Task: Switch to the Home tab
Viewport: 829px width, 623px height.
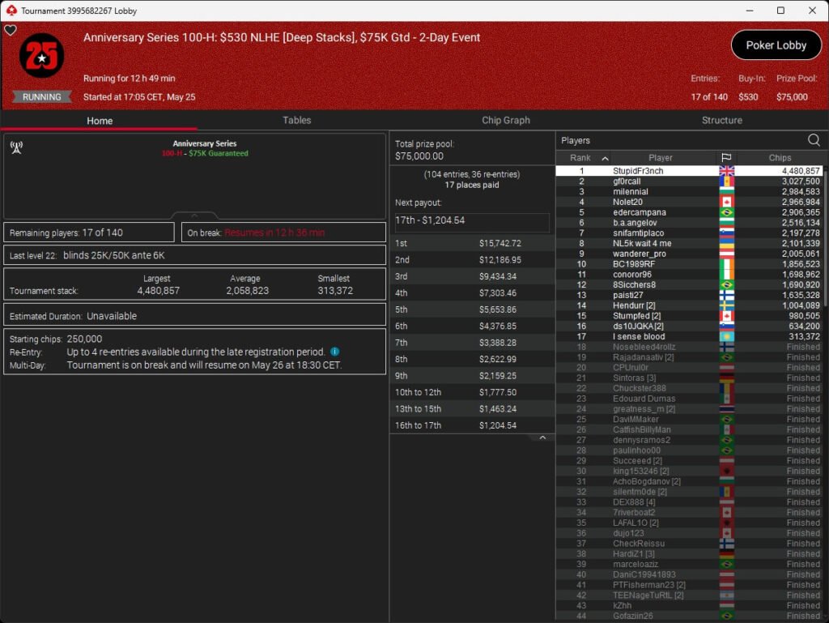Action: 100,121
